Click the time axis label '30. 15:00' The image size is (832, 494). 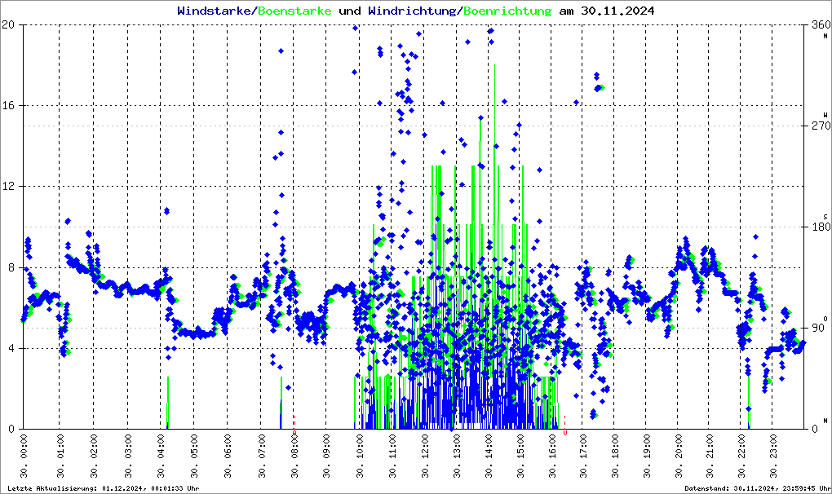click(x=520, y=457)
